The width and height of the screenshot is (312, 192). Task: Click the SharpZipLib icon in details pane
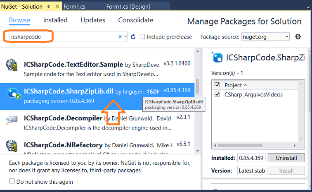coord(217,57)
